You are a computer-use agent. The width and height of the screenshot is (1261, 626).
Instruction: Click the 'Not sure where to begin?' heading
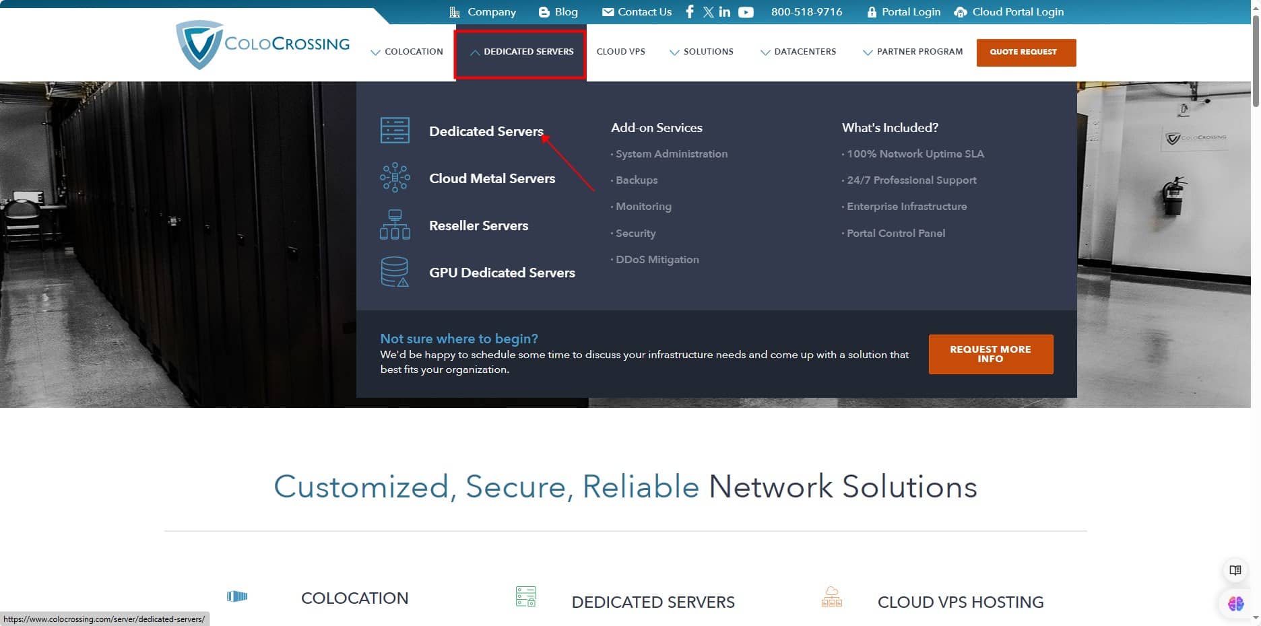point(459,339)
